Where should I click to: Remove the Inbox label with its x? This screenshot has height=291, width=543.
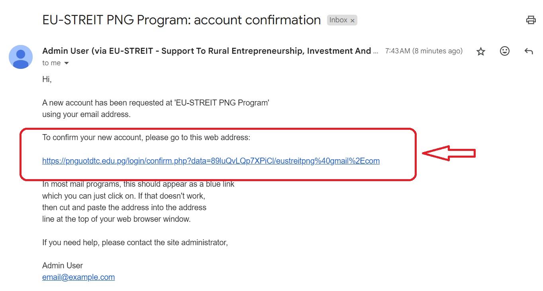point(353,21)
